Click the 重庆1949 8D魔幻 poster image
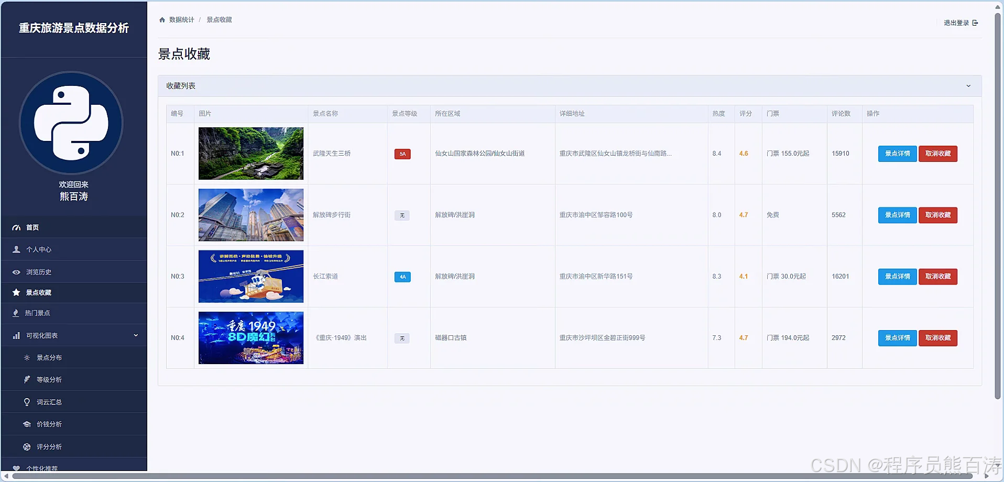The height and width of the screenshot is (482, 1004). click(x=251, y=338)
